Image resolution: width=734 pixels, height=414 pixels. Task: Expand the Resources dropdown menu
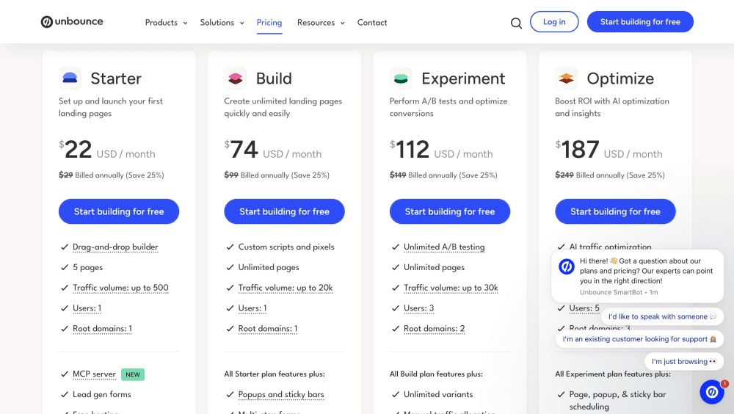pyautogui.click(x=321, y=23)
